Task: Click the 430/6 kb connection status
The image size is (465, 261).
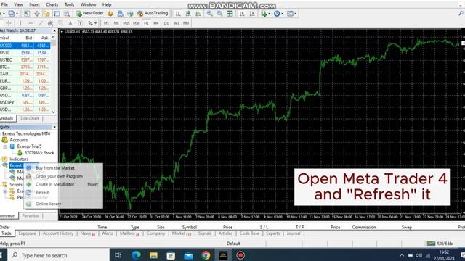Action: 440,244
